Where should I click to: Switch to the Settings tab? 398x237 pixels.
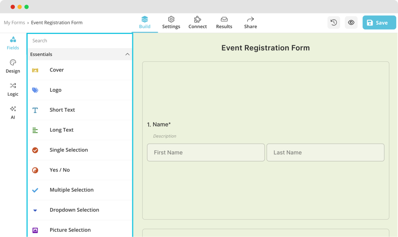pos(171,23)
